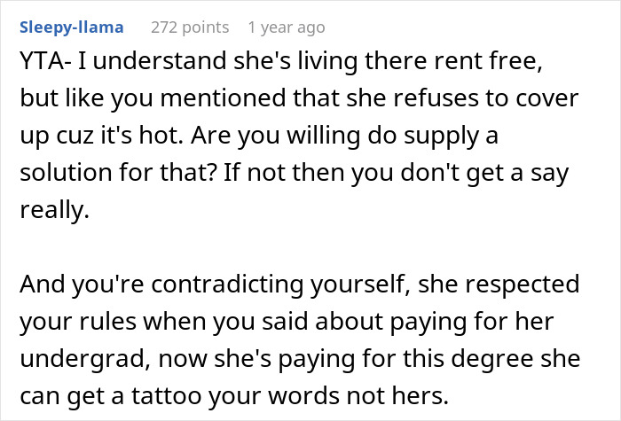Click the phrase 'your rules when you said'

pyautogui.click(x=164, y=321)
